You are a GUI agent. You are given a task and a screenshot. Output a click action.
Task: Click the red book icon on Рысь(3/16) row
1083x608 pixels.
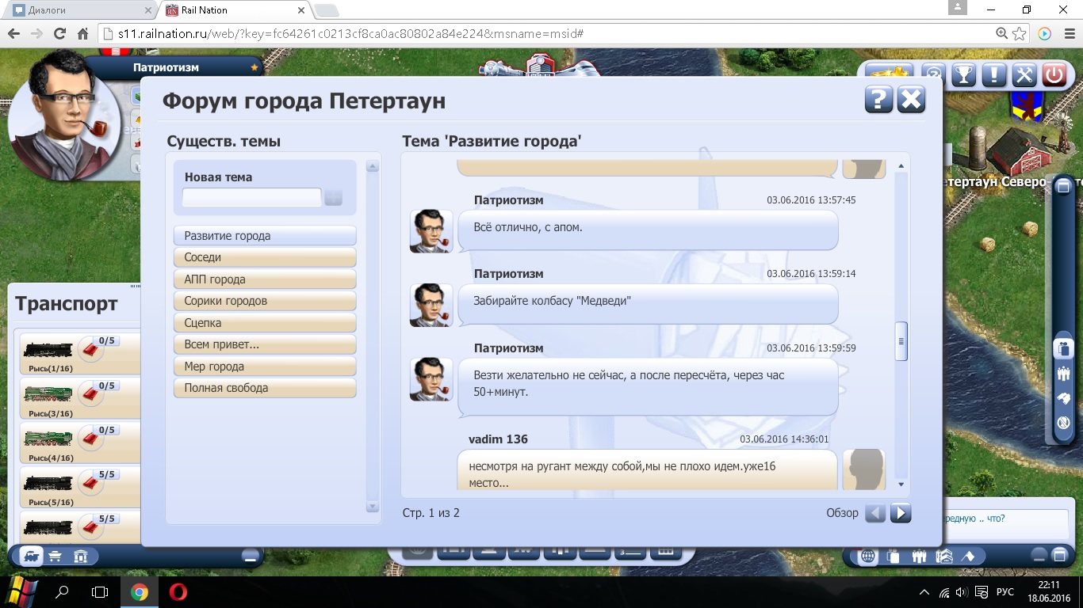(x=92, y=395)
